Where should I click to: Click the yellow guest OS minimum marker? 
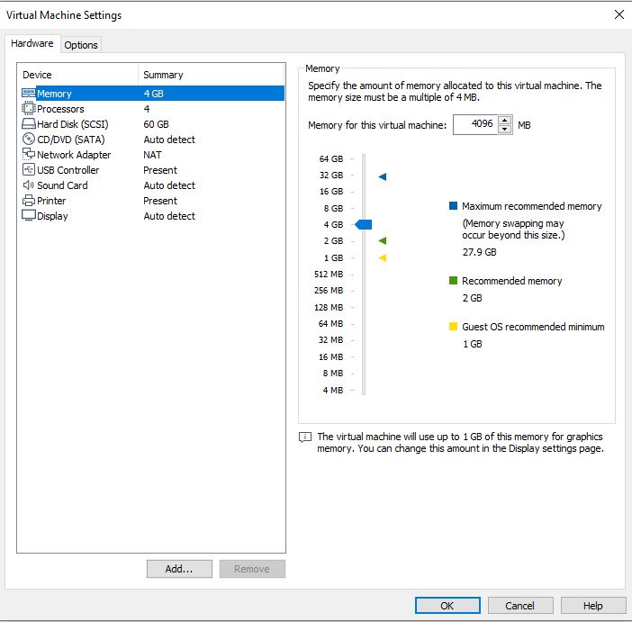point(383,257)
